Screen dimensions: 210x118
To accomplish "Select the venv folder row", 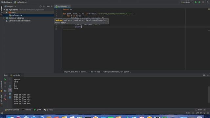I will tap(29, 12).
